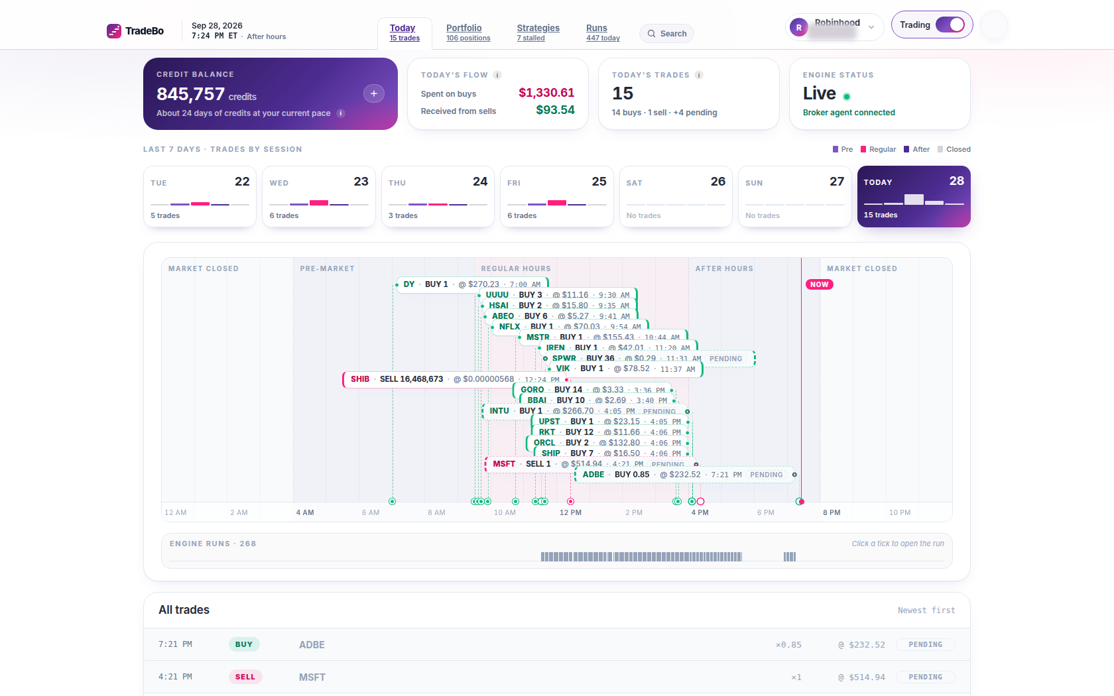
Task: Open the ADBE row in All trades
Action: coord(557,644)
